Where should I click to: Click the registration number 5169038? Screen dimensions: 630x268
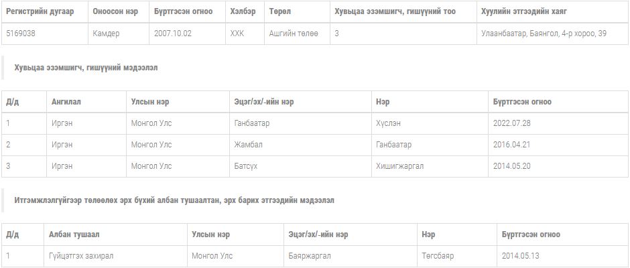22,33
